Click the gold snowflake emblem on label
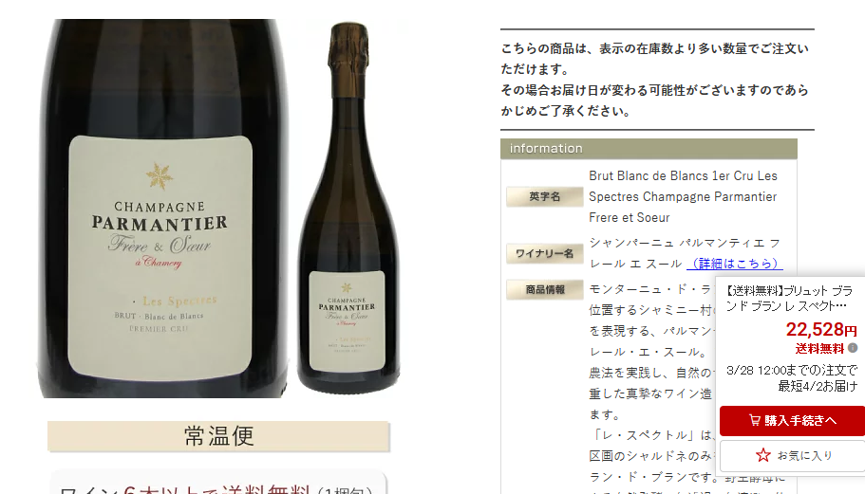 click(x=160, y=175)
